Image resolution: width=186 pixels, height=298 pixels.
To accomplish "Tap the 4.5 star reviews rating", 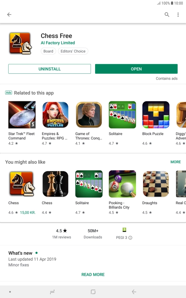I will click(62, 234).
